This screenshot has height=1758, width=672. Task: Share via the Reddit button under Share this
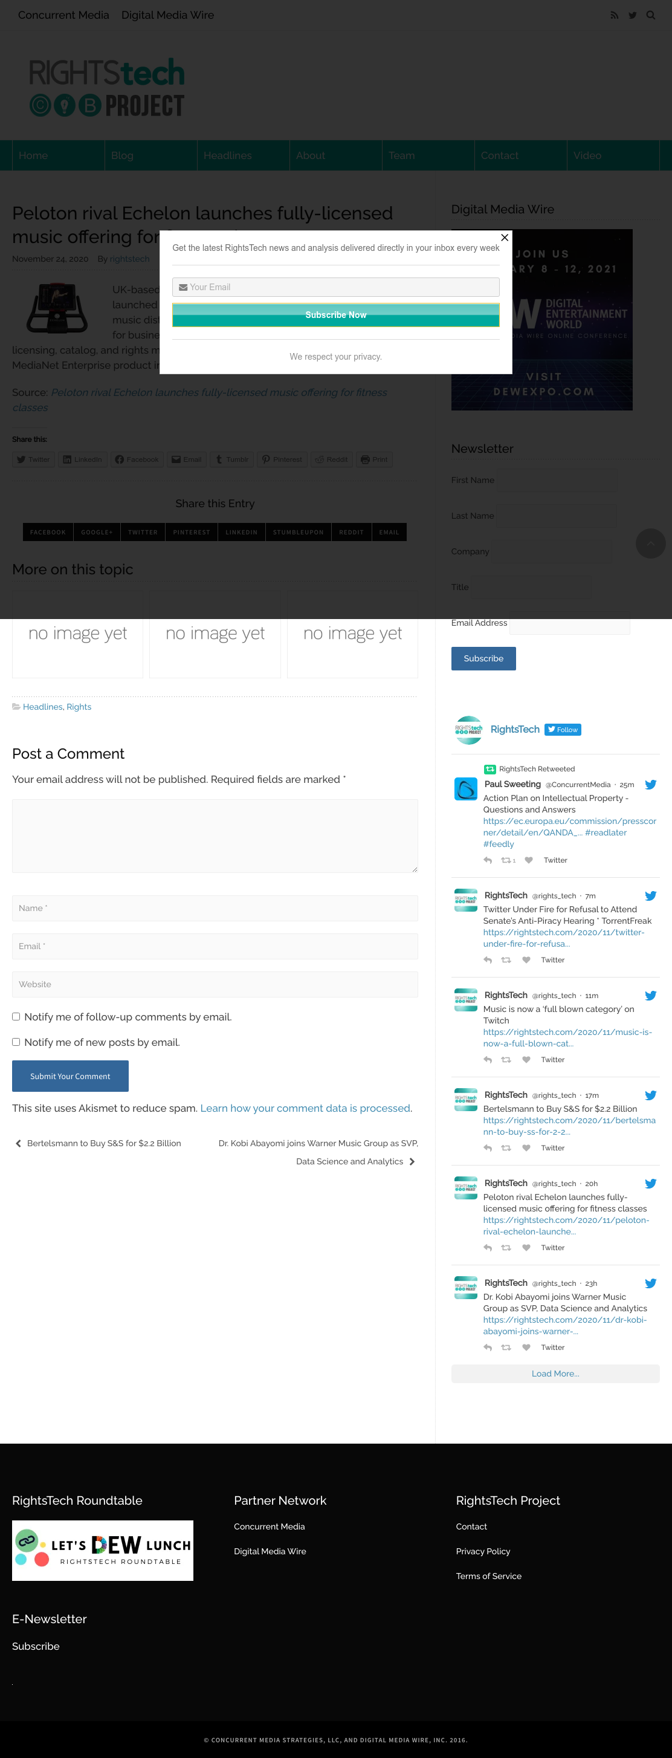tap(332, 459)
